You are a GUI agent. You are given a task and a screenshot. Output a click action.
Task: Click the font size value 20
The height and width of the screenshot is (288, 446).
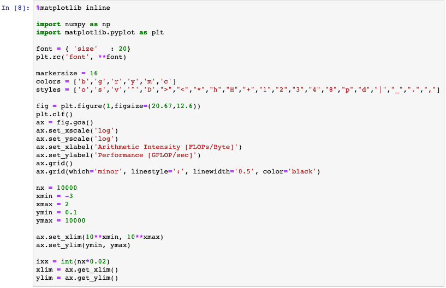(123, 49)
